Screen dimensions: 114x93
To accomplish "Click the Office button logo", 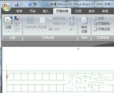I will point(7,7).
